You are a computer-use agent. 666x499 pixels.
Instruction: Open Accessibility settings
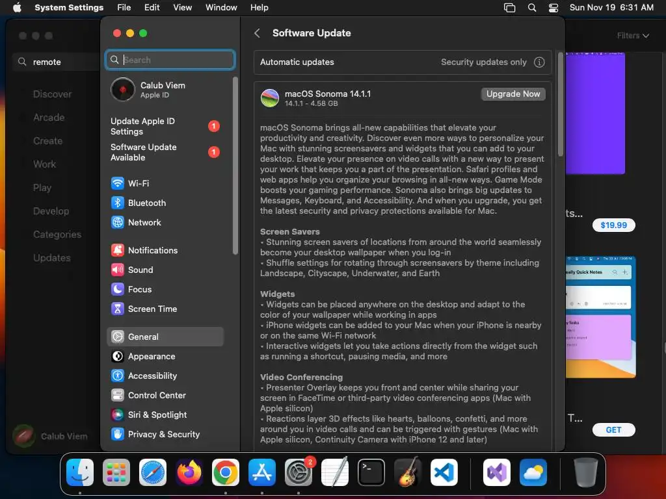pyautogui.click(x=165, y=376)
